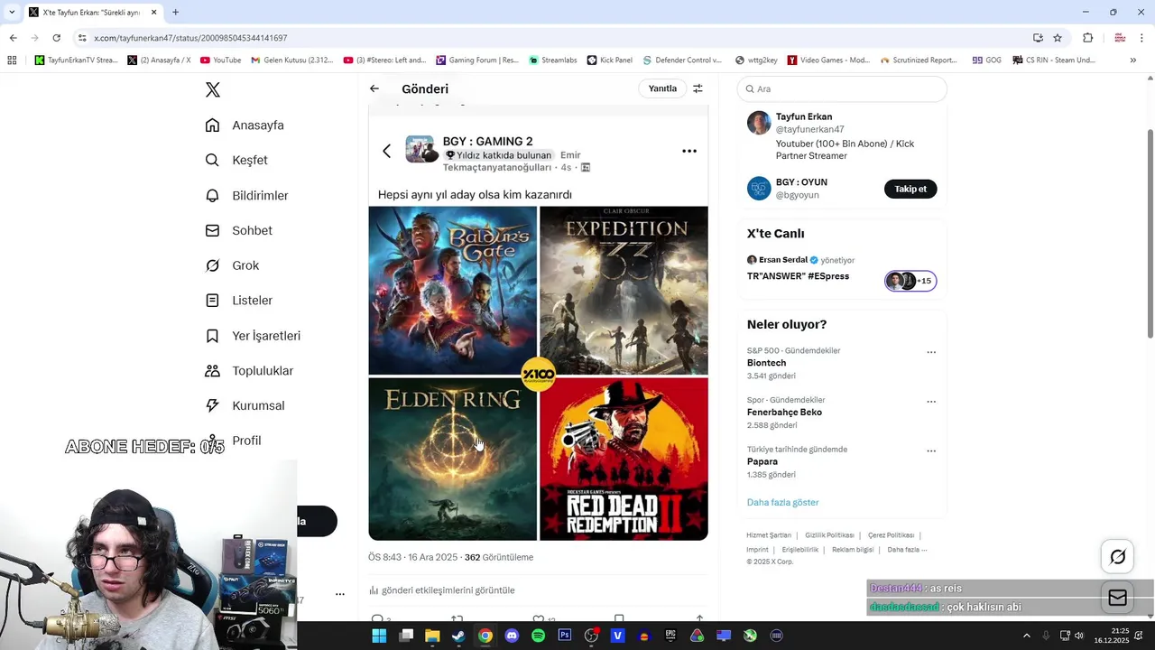Open Spotify from the taskbar
The height and width of the screenshot is (650, 1155).
coord(538,636)
